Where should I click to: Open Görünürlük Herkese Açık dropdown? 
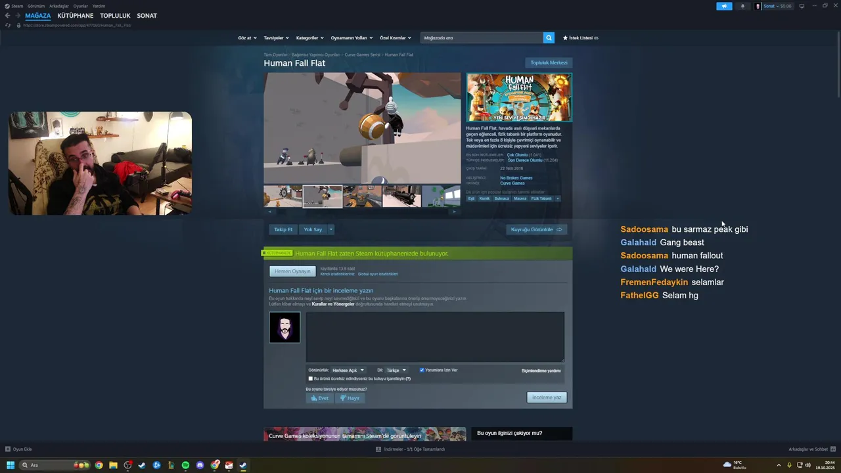tap(348, 370)
